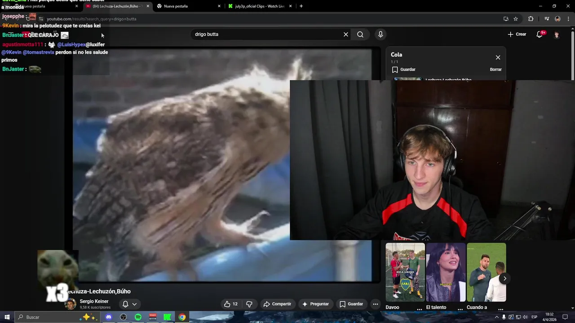The height and width of the screenshot is (323, 575).
Task: Expand the notification bell dropdown for Sergio Keiner
Action: pos(130,304)
